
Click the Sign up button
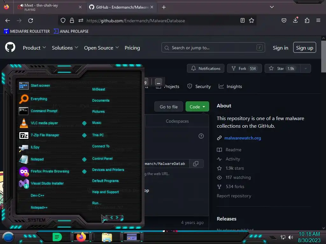tap(304, 48)
